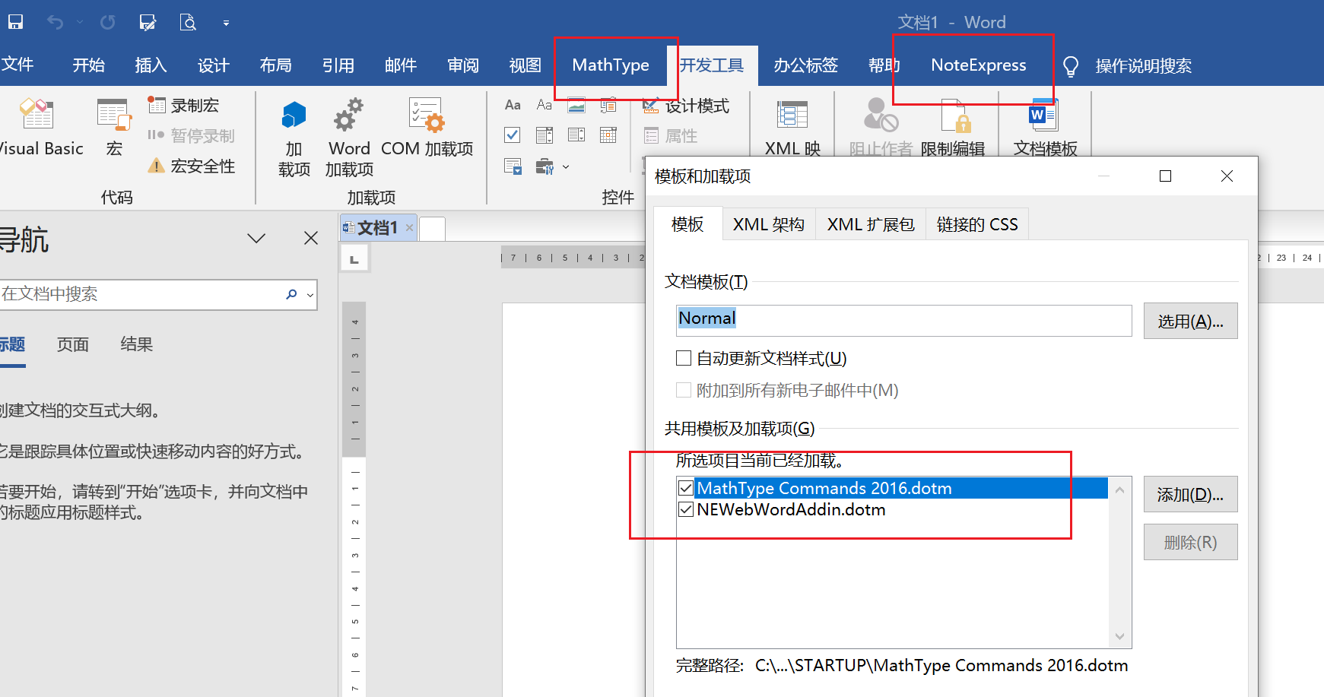
Task: Click the magnifier search icon in navigation
Action: tap(291, 294)
